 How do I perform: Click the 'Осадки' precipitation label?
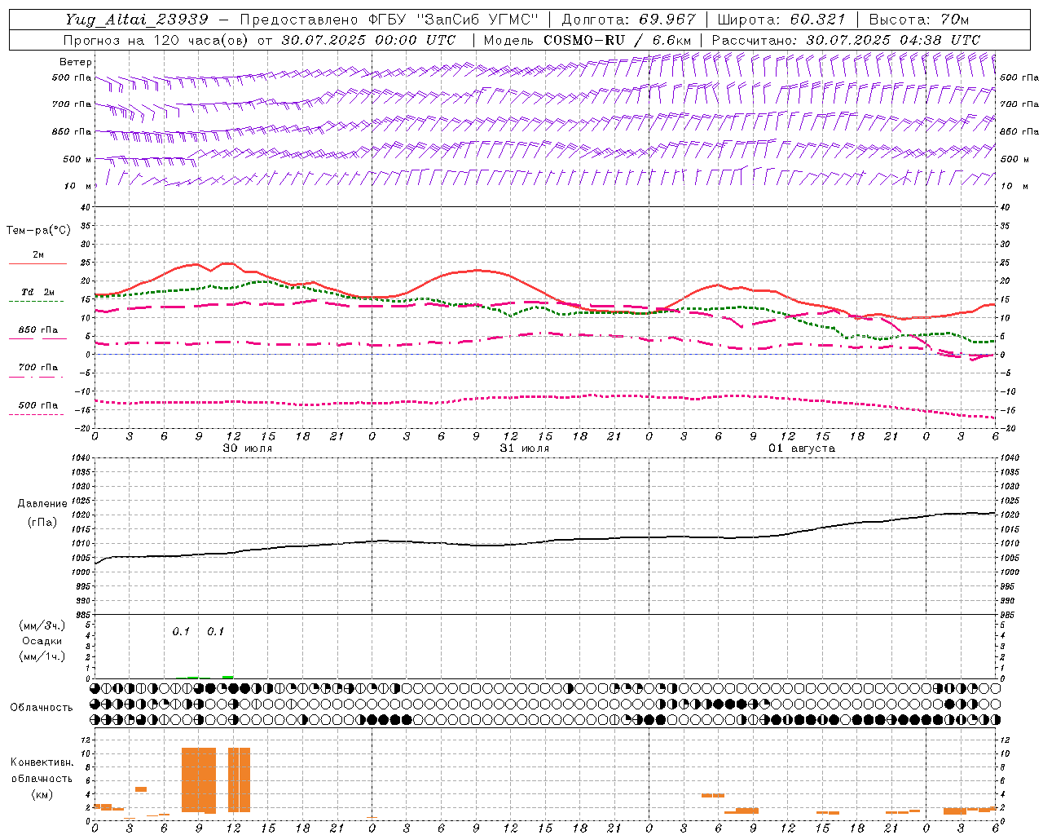42,641
